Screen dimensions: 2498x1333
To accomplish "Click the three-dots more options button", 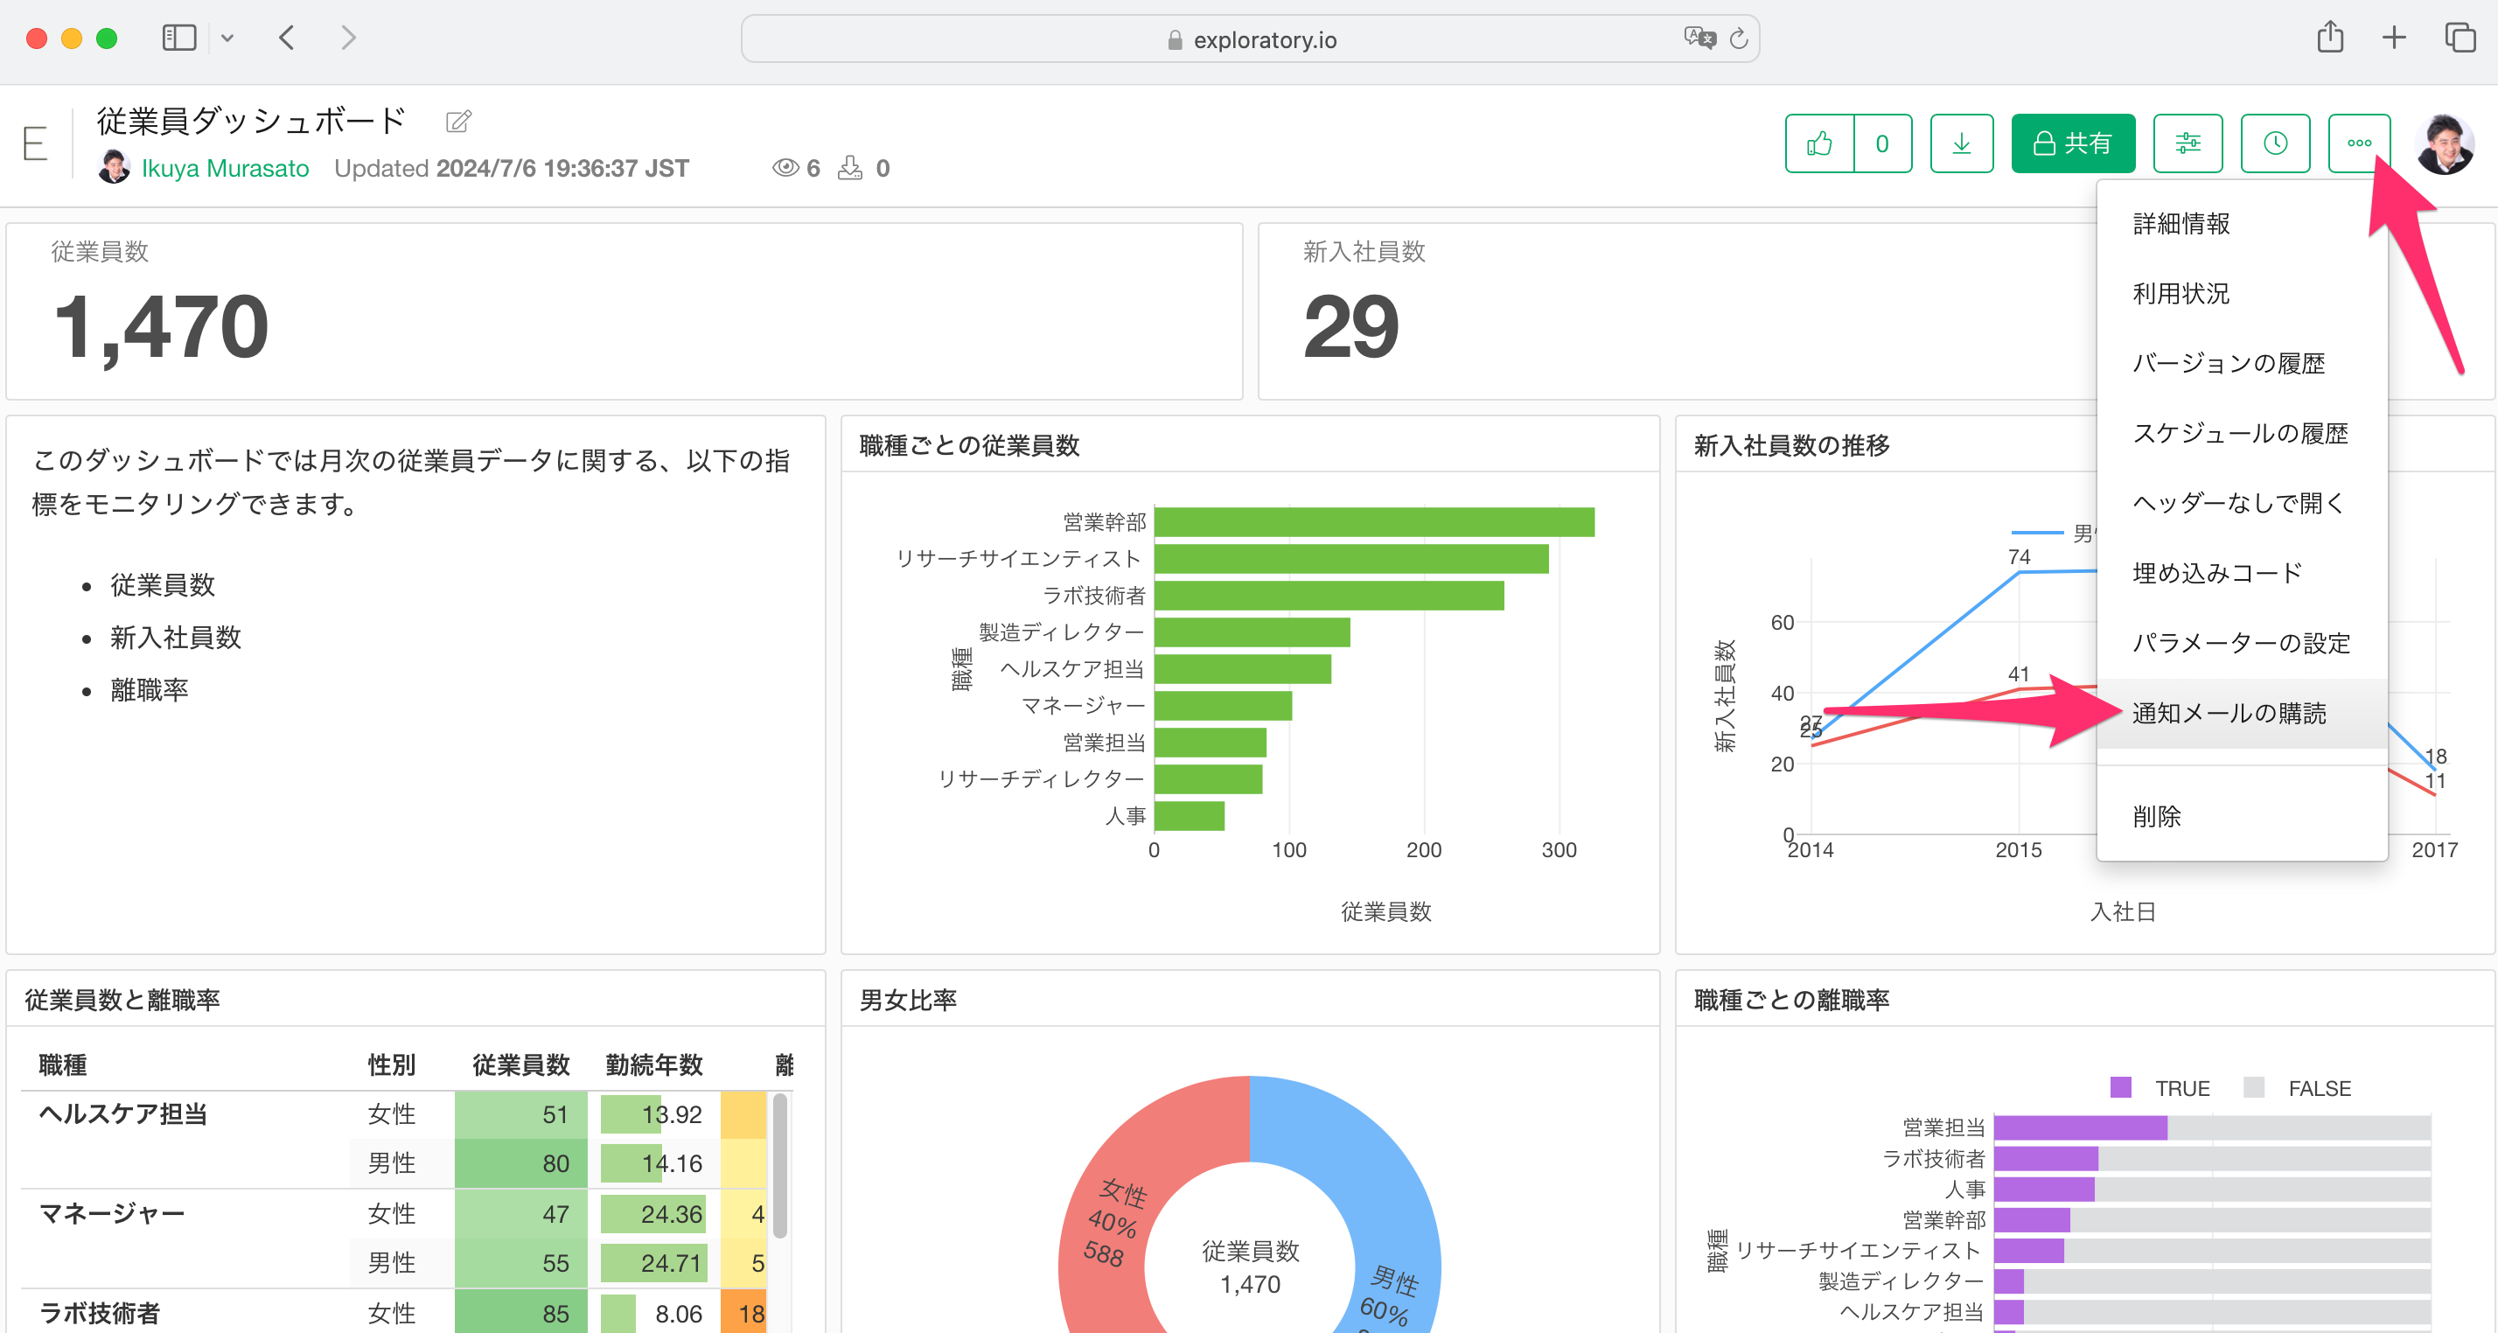I will coord(2358,143).
